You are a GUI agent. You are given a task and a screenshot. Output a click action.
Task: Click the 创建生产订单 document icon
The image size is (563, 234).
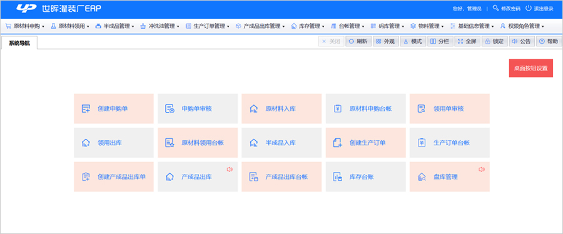point(338,143)
